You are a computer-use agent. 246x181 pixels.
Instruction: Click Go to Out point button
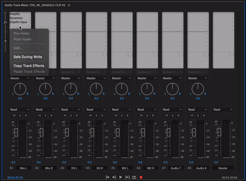pyautogui.click(x=114, y=177)
